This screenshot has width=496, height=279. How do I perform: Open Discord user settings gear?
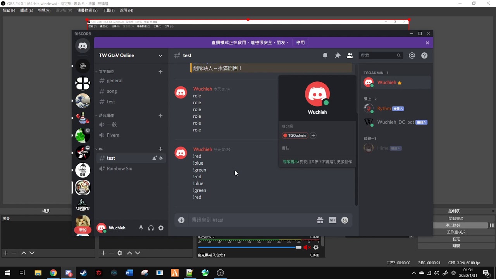pos(161,228)
